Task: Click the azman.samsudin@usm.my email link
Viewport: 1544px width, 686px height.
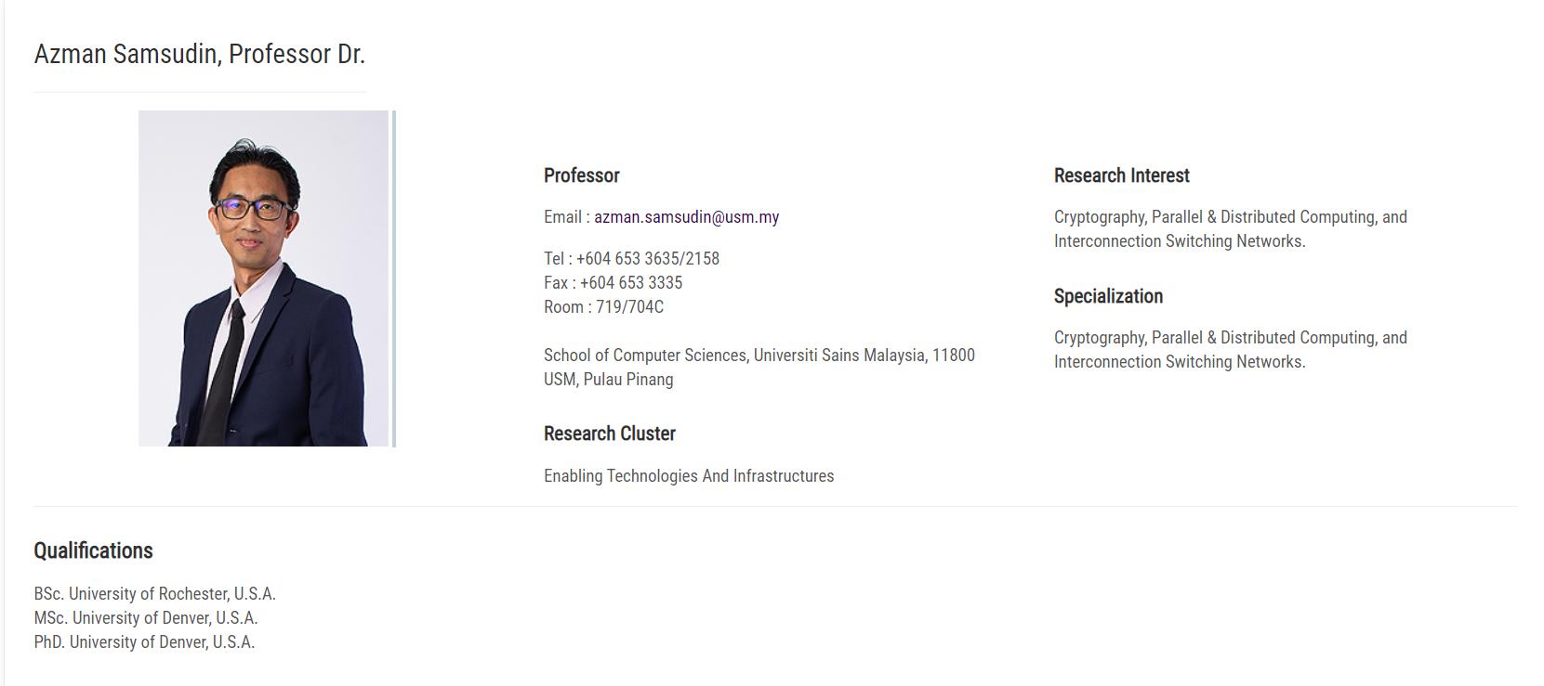Action: point(686,217)
